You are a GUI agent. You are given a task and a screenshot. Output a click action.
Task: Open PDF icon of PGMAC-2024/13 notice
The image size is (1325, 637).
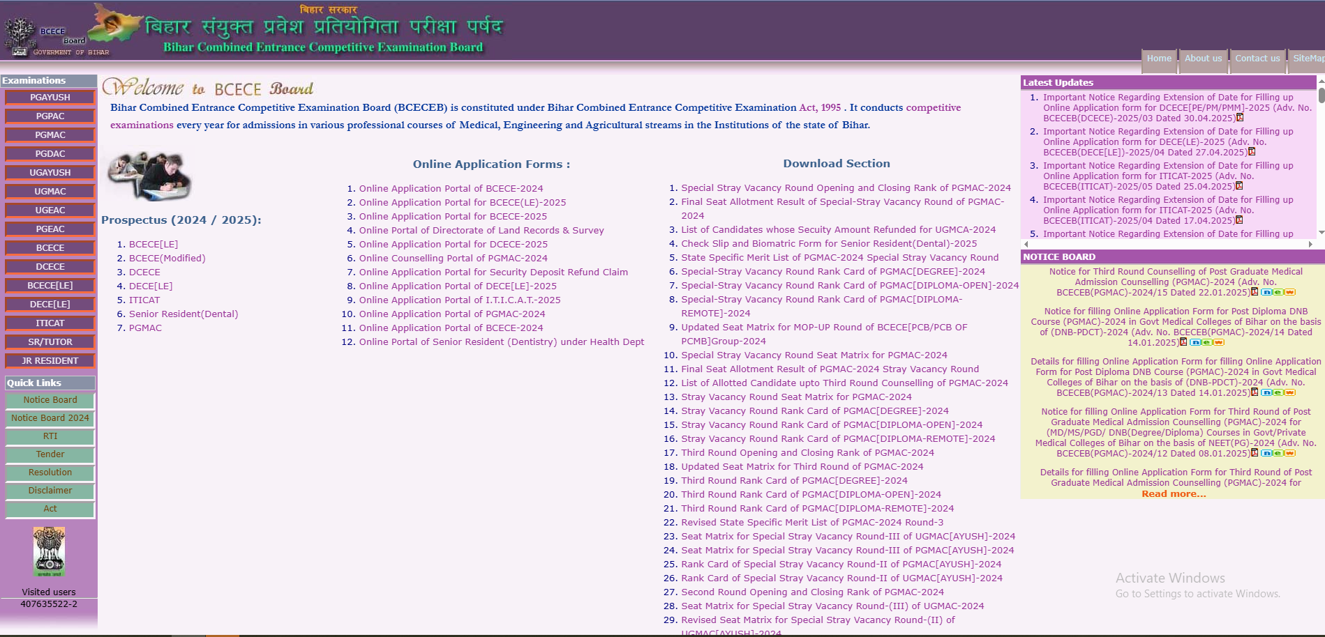(x=1255, y=392)
